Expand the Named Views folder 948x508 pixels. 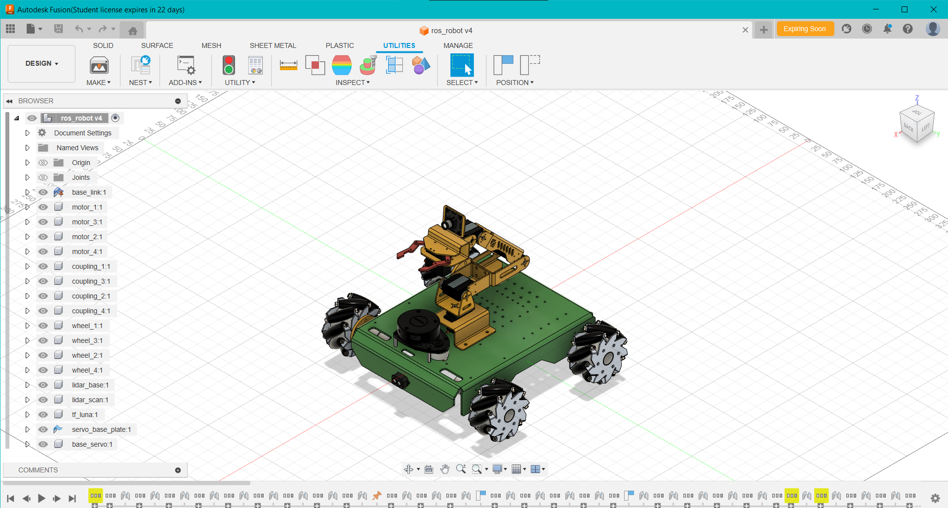coord(27,147)
